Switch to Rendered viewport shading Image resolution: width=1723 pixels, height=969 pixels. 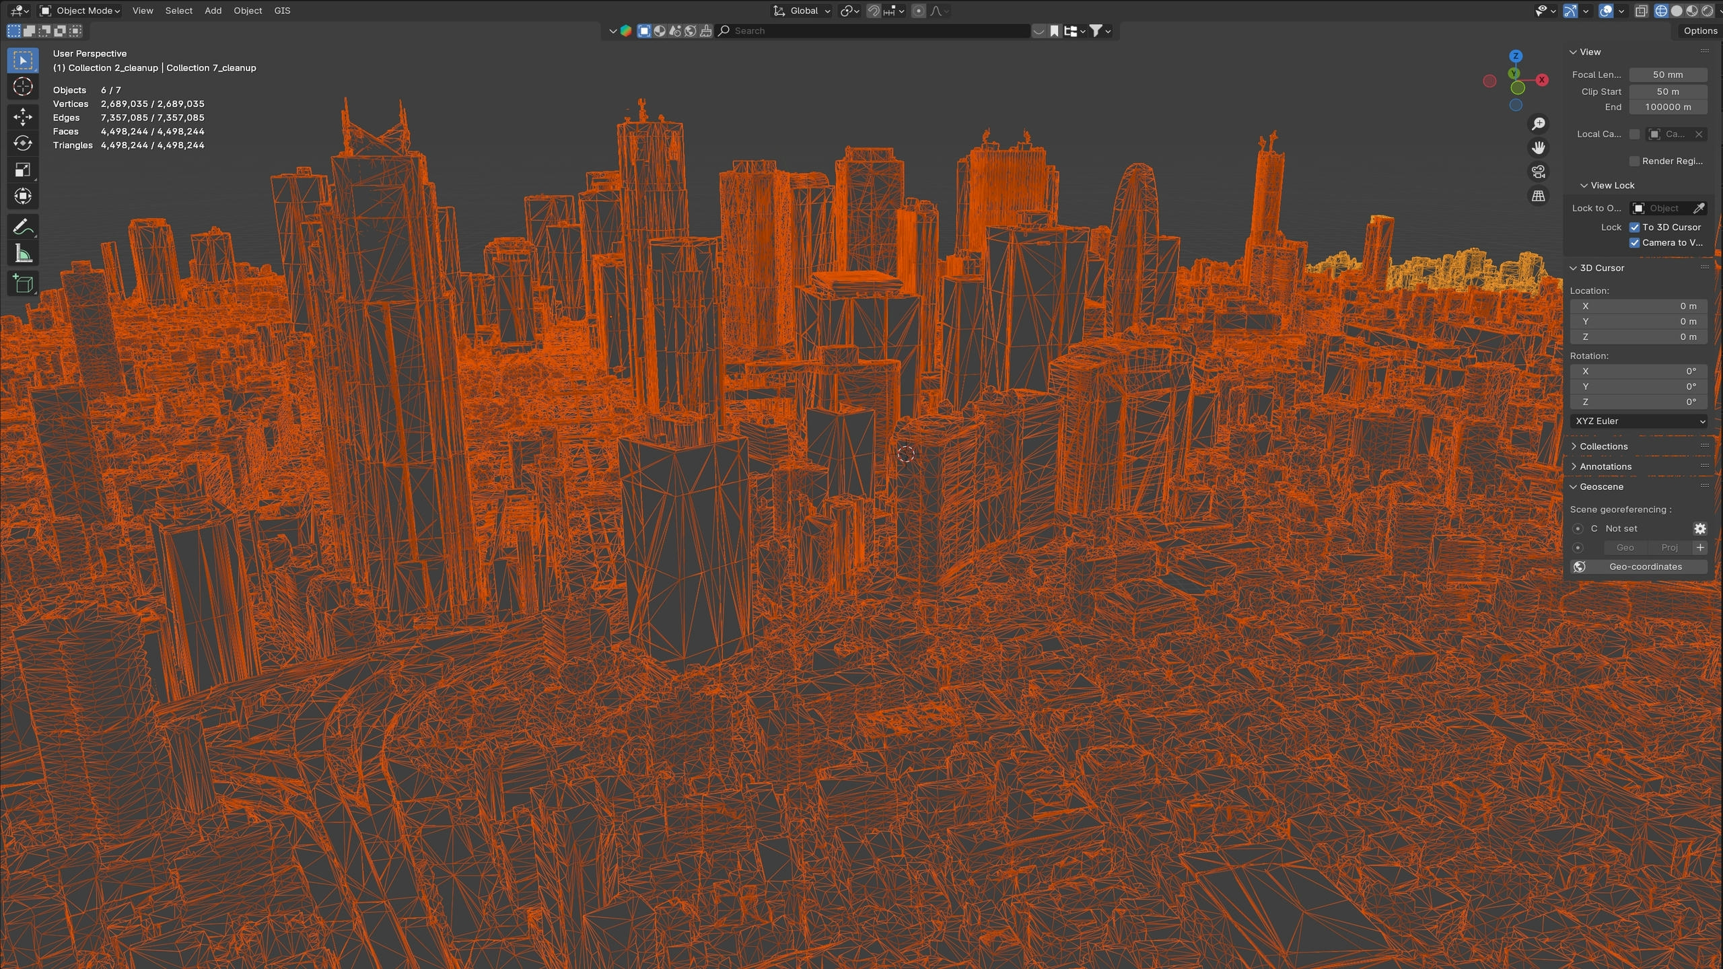(x=1708, y=11)
